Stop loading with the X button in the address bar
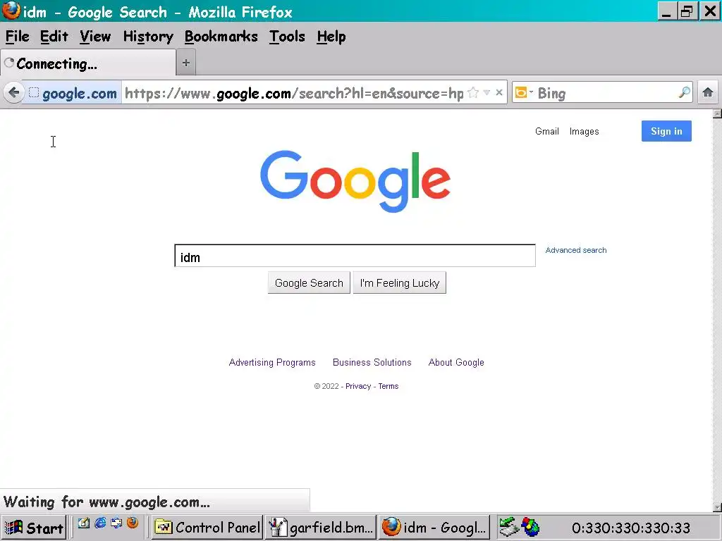This screenshot has width=722, height=541. tap(499, 93)
